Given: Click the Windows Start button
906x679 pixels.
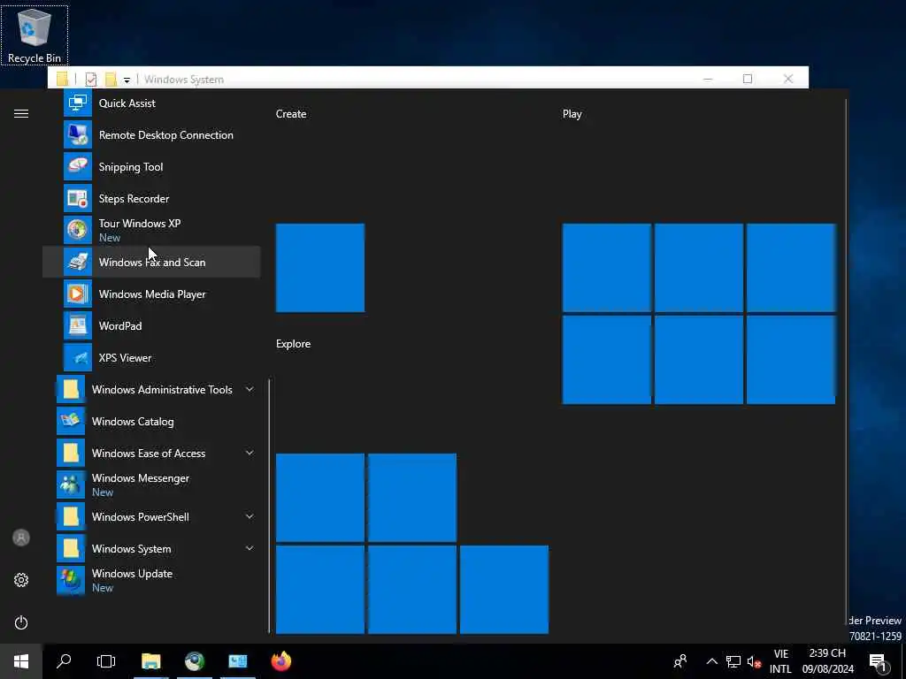Looking at the screenshot, I should pyautogui.click(x=21, y=661).
